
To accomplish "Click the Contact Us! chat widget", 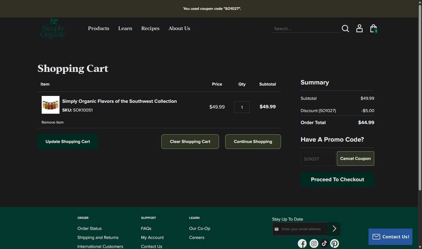I will [390, 237].
